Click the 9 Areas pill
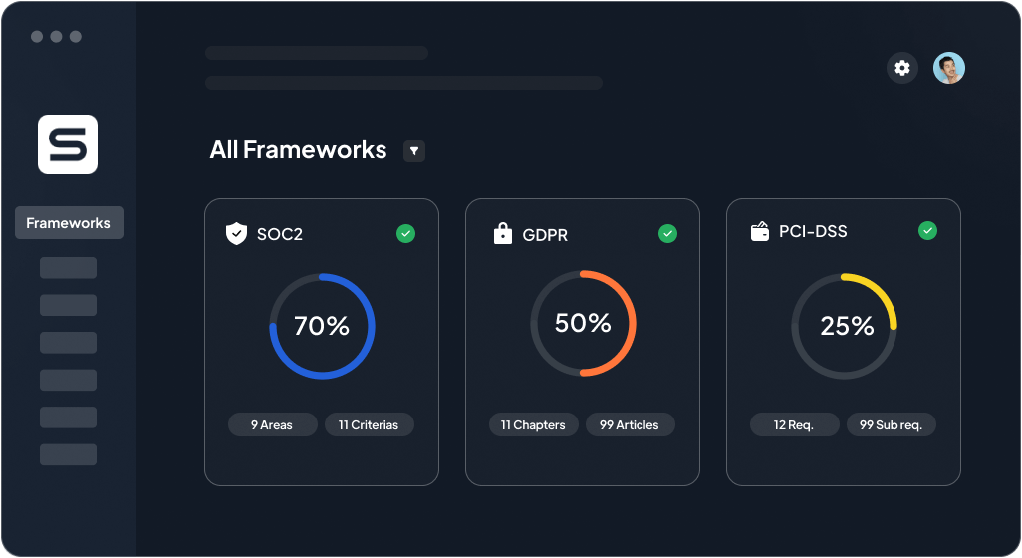 [x=272, y=425]
